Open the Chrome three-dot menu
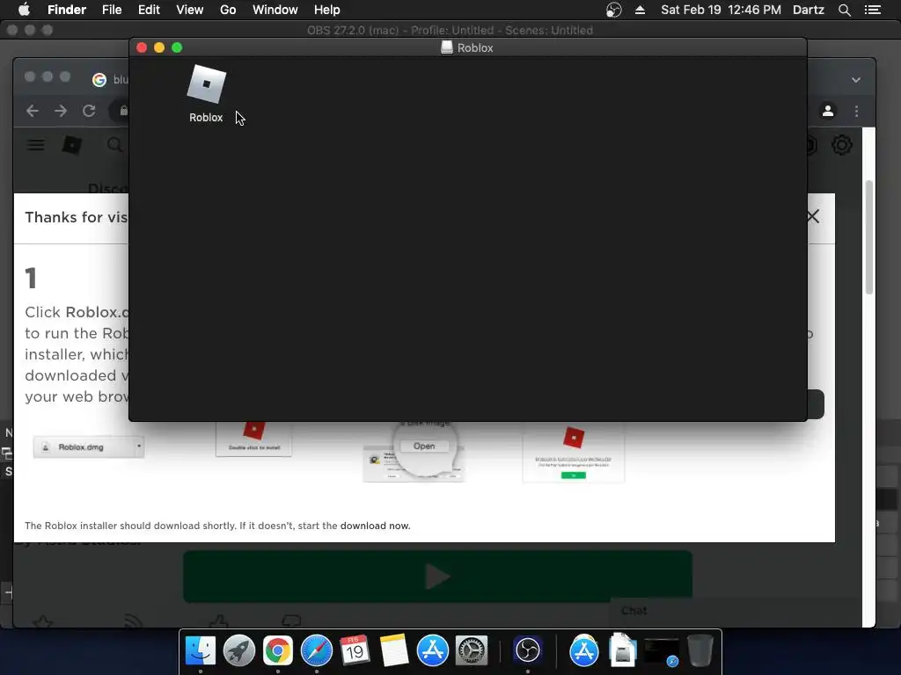901x675 pixels. tap(856, 111)
